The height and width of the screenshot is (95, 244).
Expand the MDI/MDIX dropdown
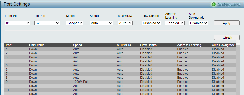(x=125, y=23)
